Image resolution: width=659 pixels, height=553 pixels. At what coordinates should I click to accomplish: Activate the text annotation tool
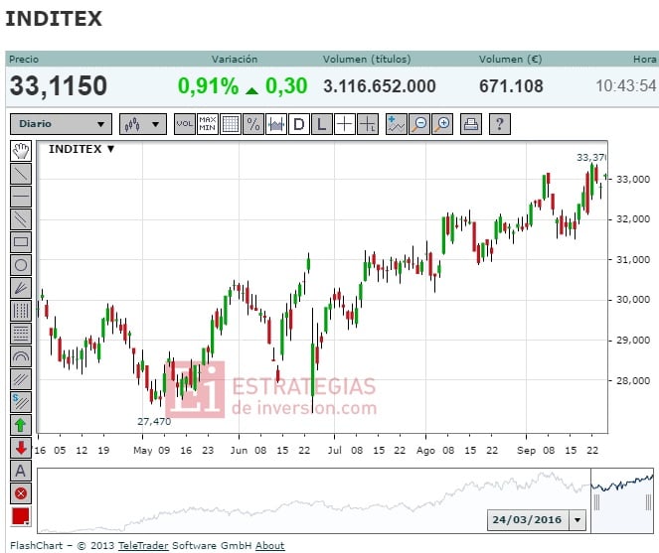(21, 471)
